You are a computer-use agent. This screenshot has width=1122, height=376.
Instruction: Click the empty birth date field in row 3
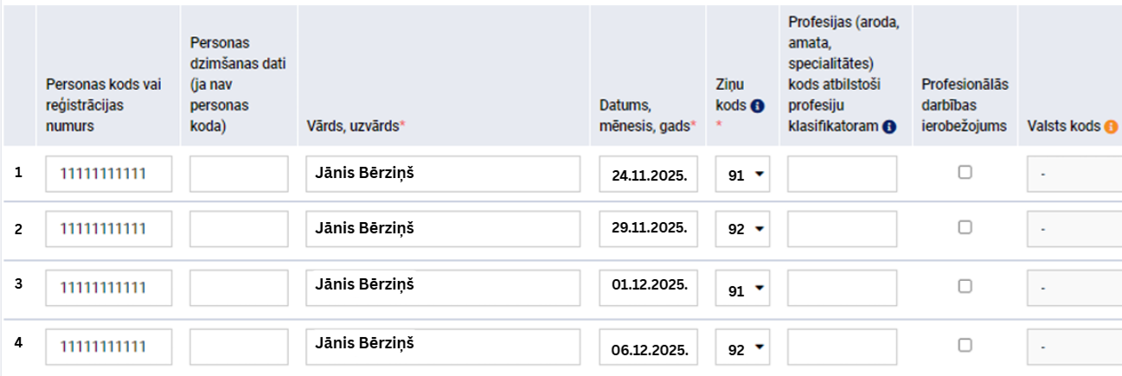coord(239,286)
